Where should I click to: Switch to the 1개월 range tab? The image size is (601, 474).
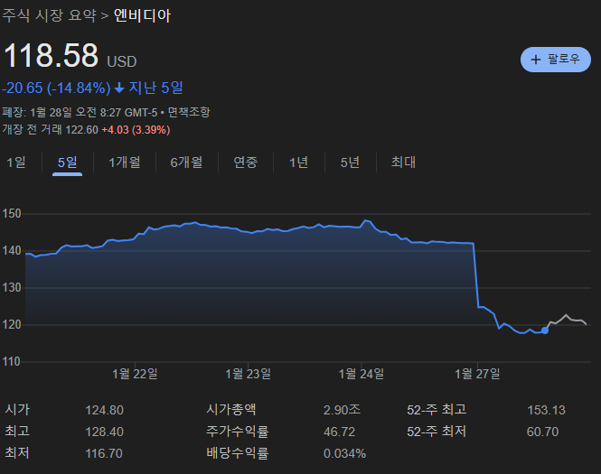click(125, 163)
